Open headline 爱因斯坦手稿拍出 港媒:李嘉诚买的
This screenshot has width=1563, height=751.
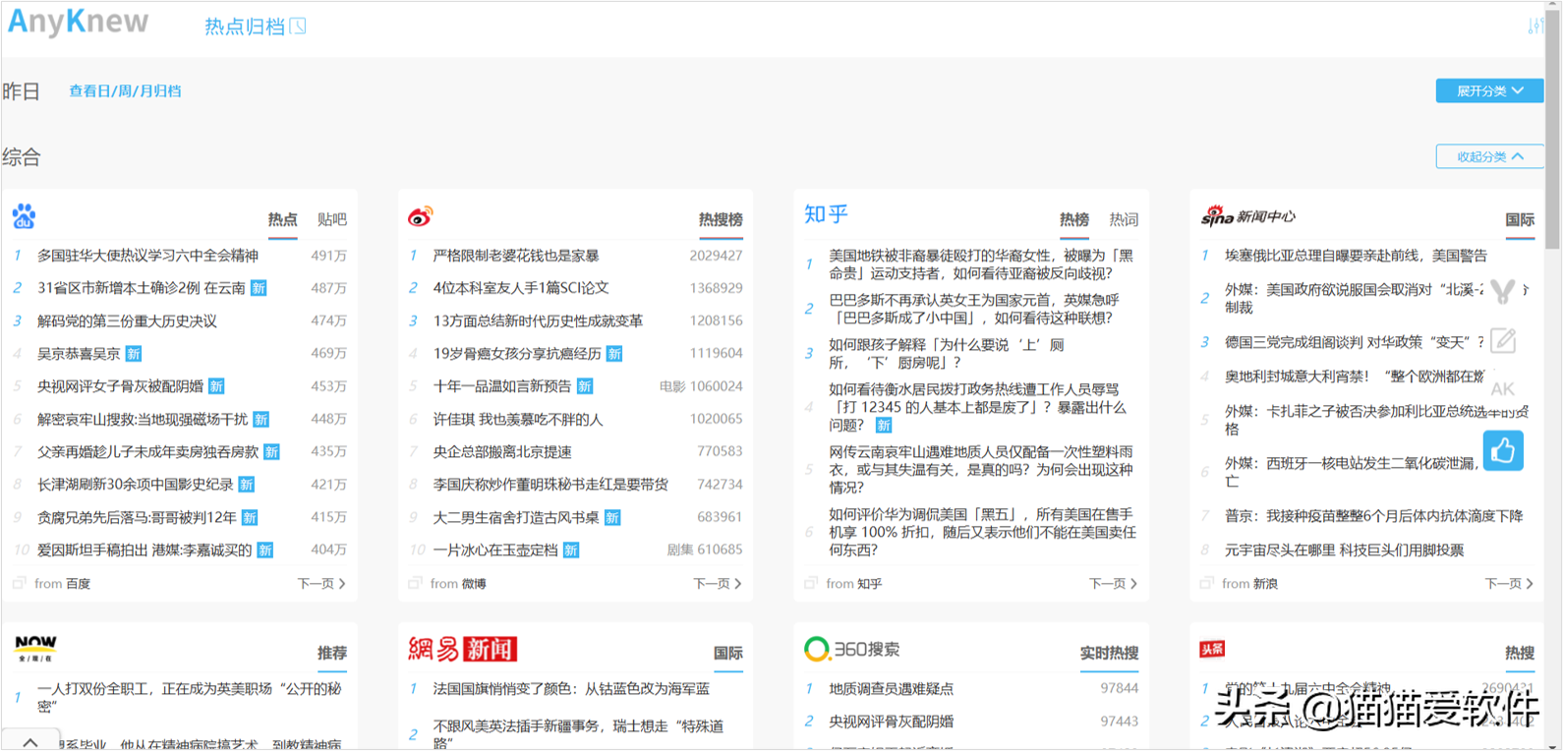[x=145, y=549]
